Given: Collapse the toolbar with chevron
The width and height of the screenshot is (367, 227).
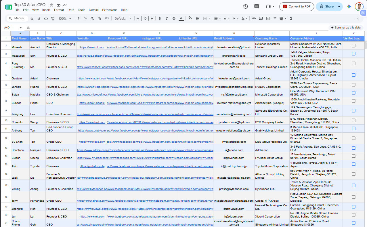Looking at the screenshot, I should [x=358, y=18].
